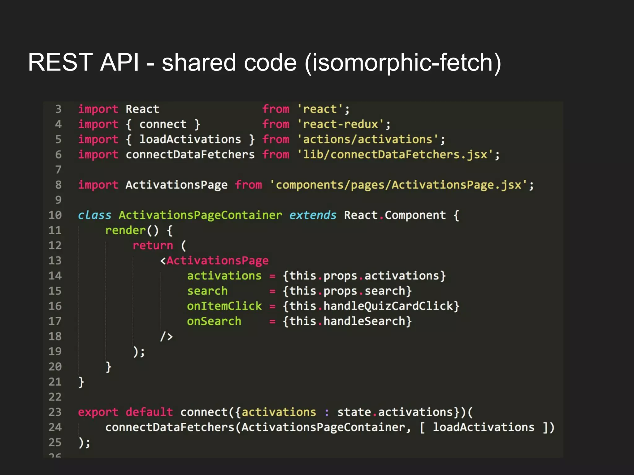The width and height of the screenshot is (634, 475).
Task: Click the 'ActivationsPageContainer' class name on line 10
Action: (200, 215)
